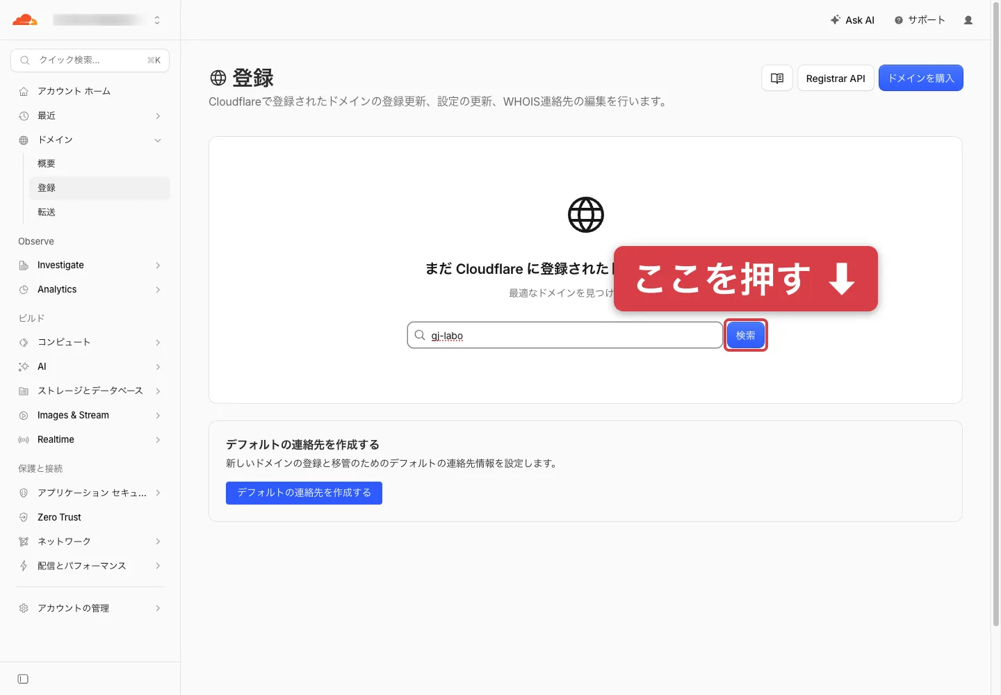Expand the コンピュート chevron
The height and width of the screenshot is (695, 1001).
[x=158, y=343]
